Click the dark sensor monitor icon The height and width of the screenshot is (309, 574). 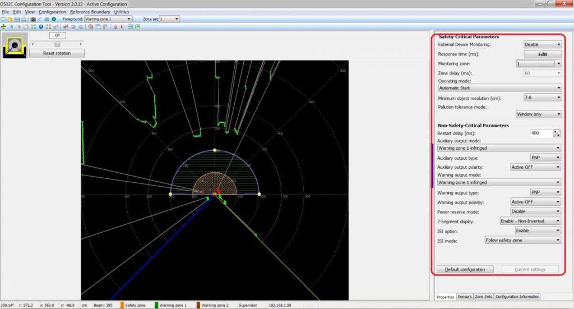(x=33, y=19)
